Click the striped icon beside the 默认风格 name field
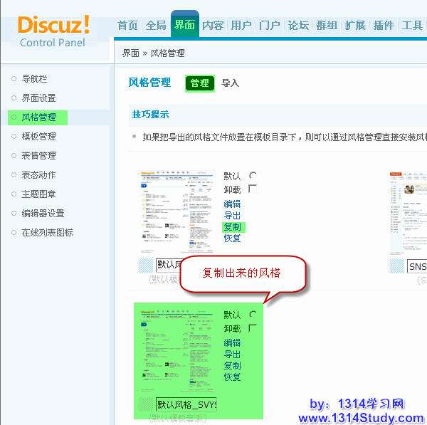The image size is (427, 425). [x=146, y=265]
